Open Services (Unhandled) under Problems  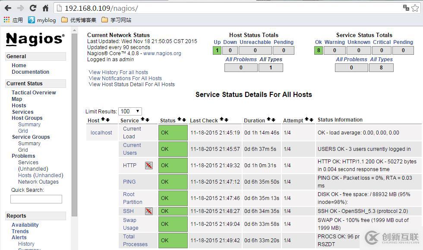pyautogui.click(x=33, y=166)
